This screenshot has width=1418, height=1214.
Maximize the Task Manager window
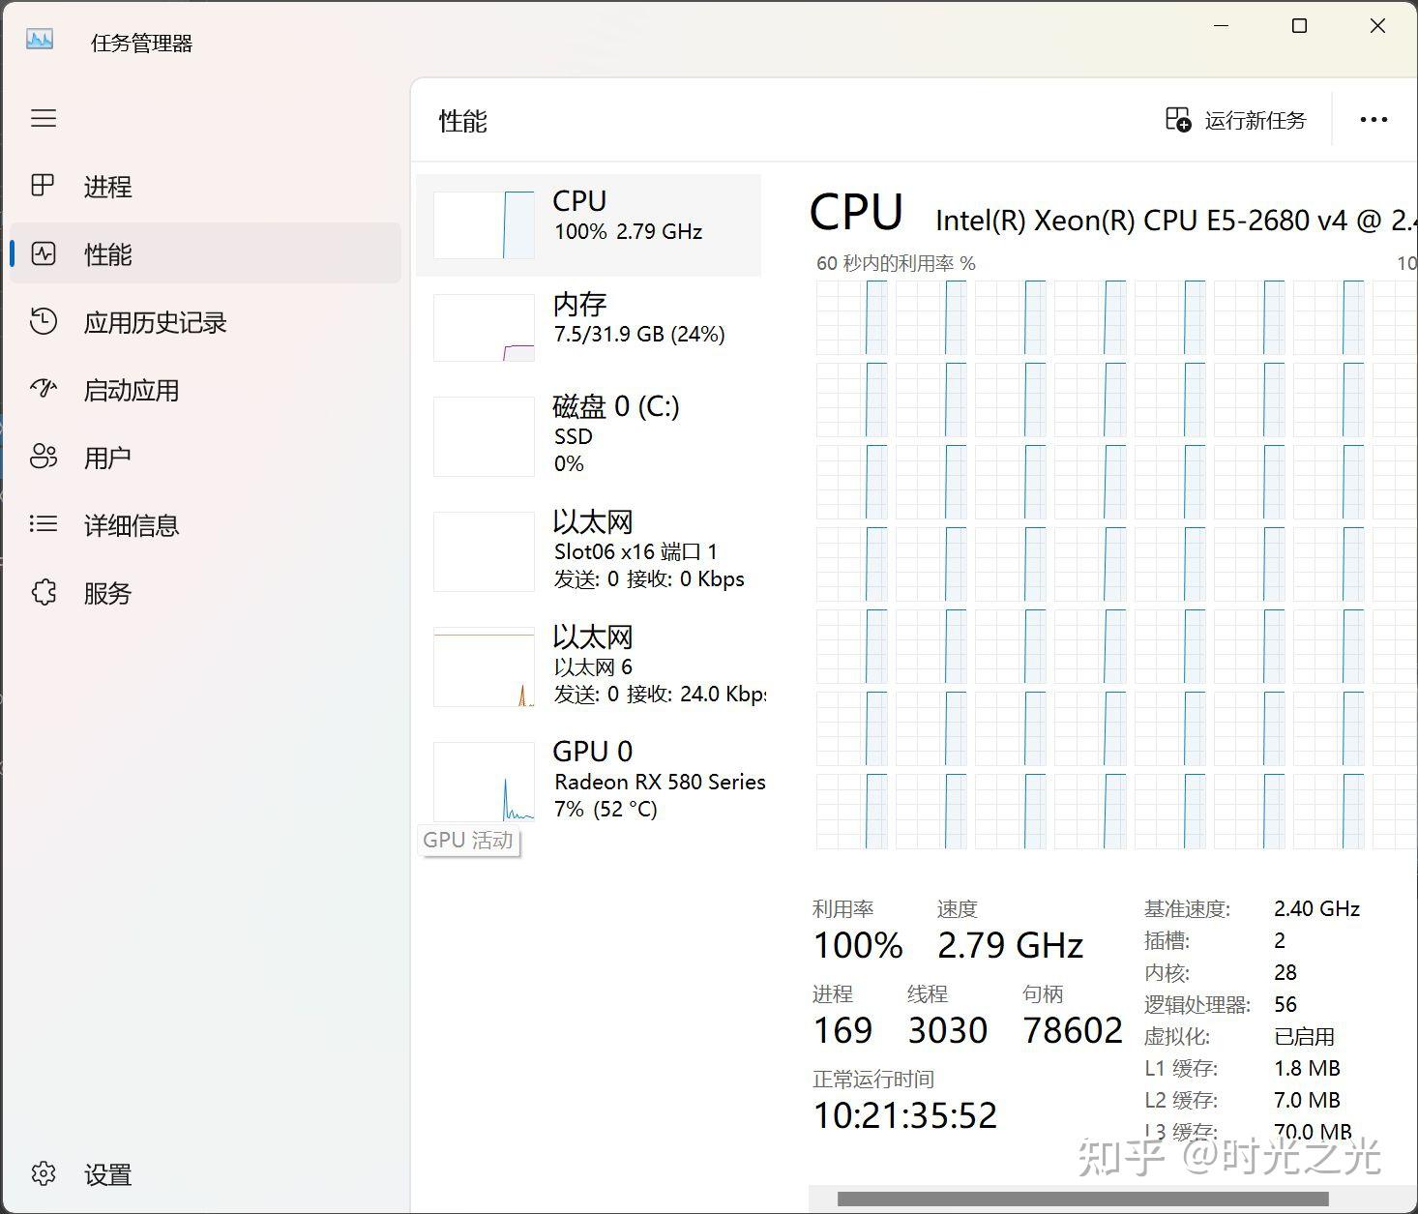(1300, 26)
